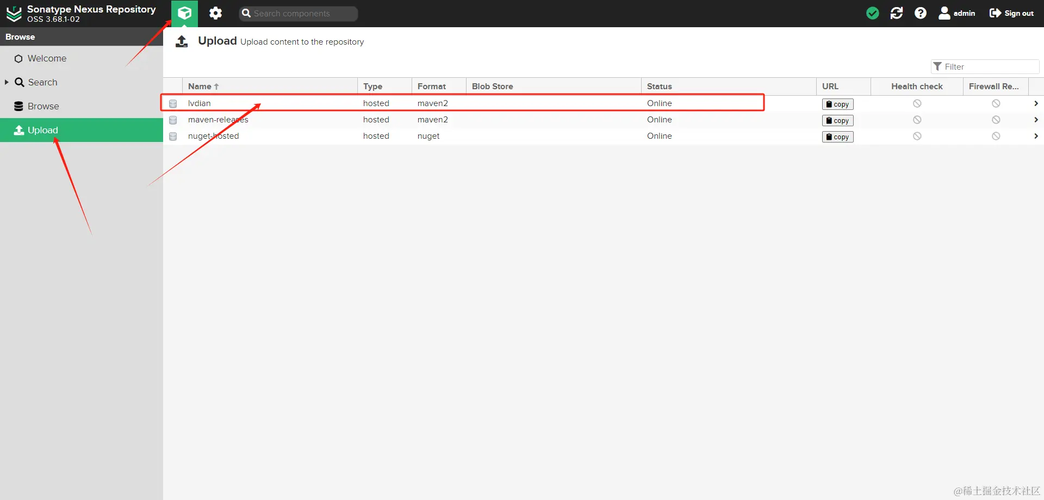Sort repositories by Name column
Image resolution: width=1044 pixels, height=500 pixels.
tap(270, 87)
